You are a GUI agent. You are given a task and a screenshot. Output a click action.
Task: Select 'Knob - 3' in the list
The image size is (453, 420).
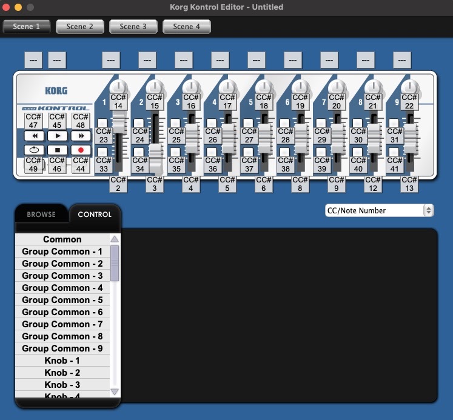tap(62, 385)
